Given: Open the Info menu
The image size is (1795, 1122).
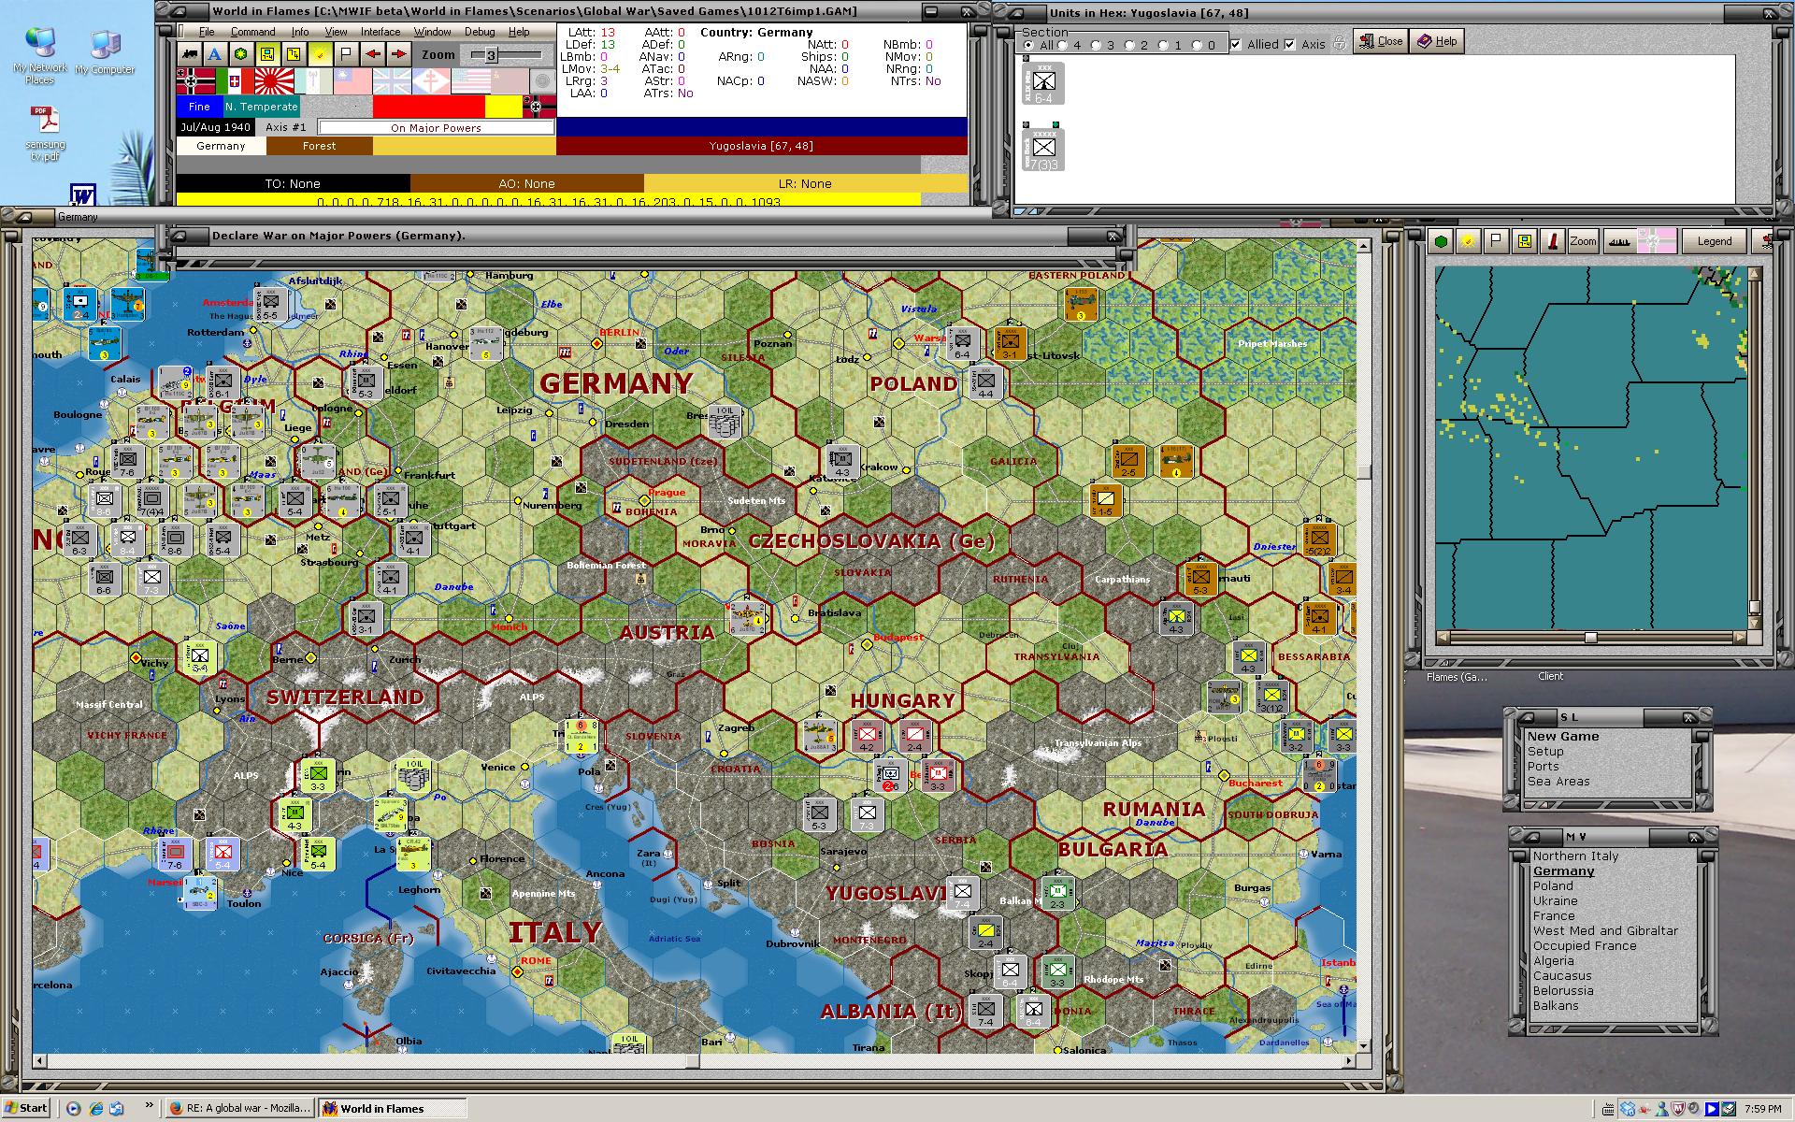Looking at the screenshot, I should (300, 32).
